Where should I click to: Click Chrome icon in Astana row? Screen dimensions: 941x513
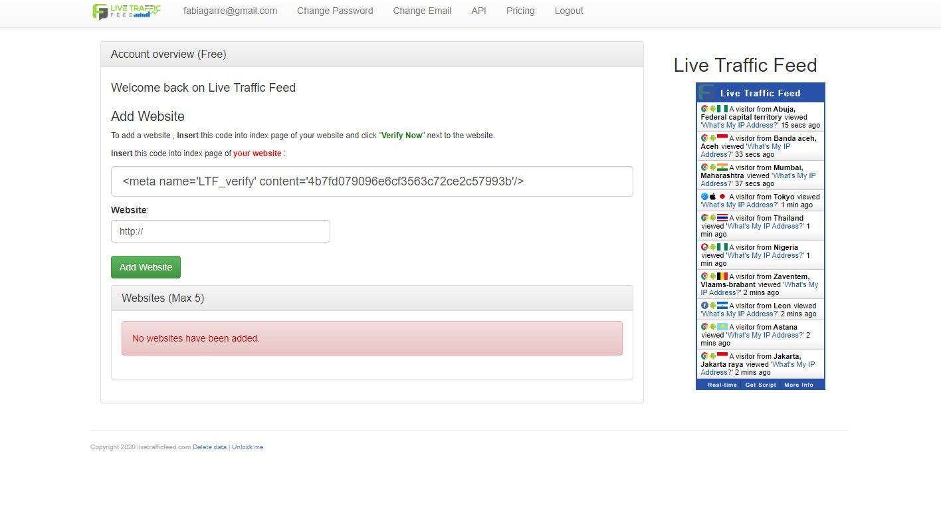pyautogui.click(x=704, y=326)
